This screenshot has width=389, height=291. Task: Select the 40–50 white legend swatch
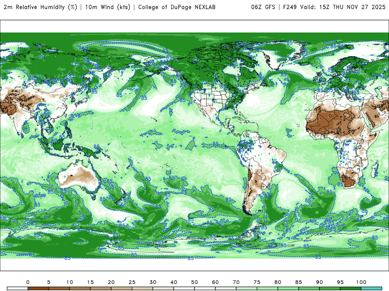pyautogui.click(x=184, y=289)
